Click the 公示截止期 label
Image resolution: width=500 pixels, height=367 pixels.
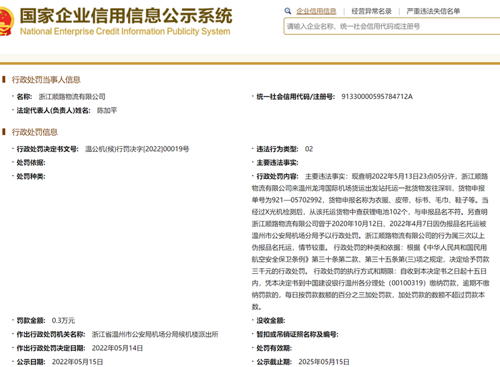(274, 362)
